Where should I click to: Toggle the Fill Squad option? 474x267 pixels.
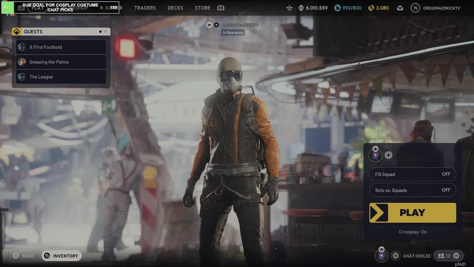[413, 174]
